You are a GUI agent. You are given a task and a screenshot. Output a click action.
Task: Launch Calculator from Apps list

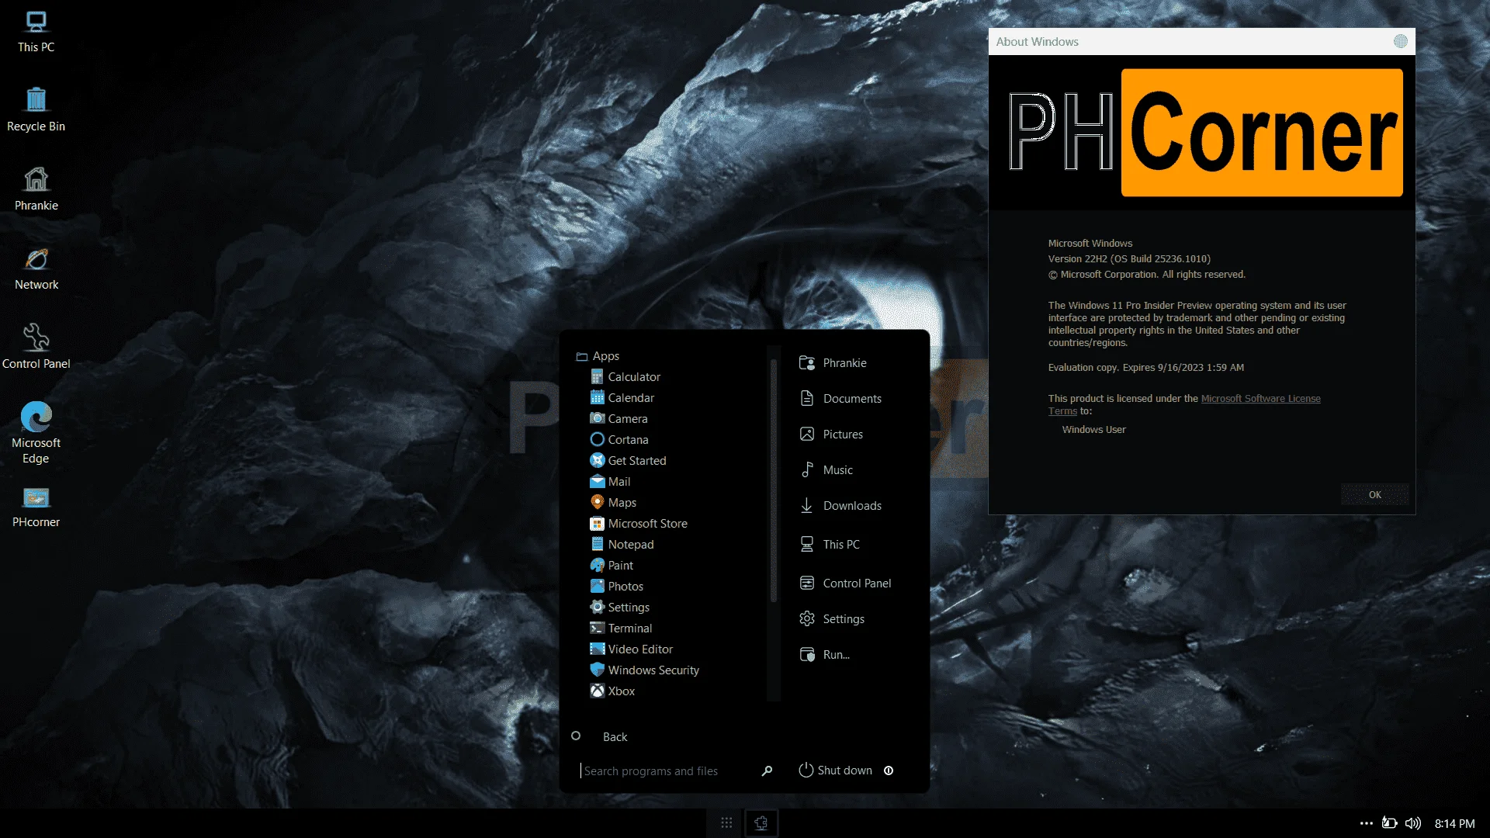625,376
